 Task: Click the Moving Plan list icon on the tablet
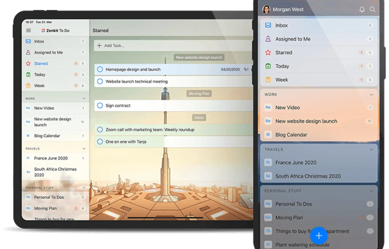click(x=28, y=208)
